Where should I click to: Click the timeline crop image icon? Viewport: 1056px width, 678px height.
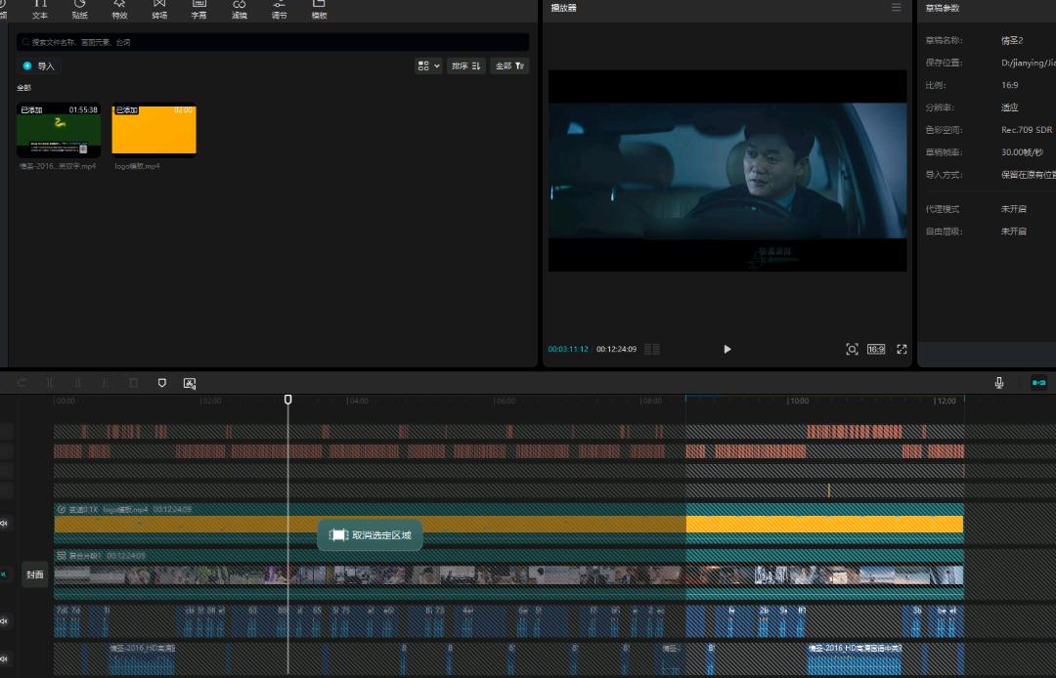[190, 383]
